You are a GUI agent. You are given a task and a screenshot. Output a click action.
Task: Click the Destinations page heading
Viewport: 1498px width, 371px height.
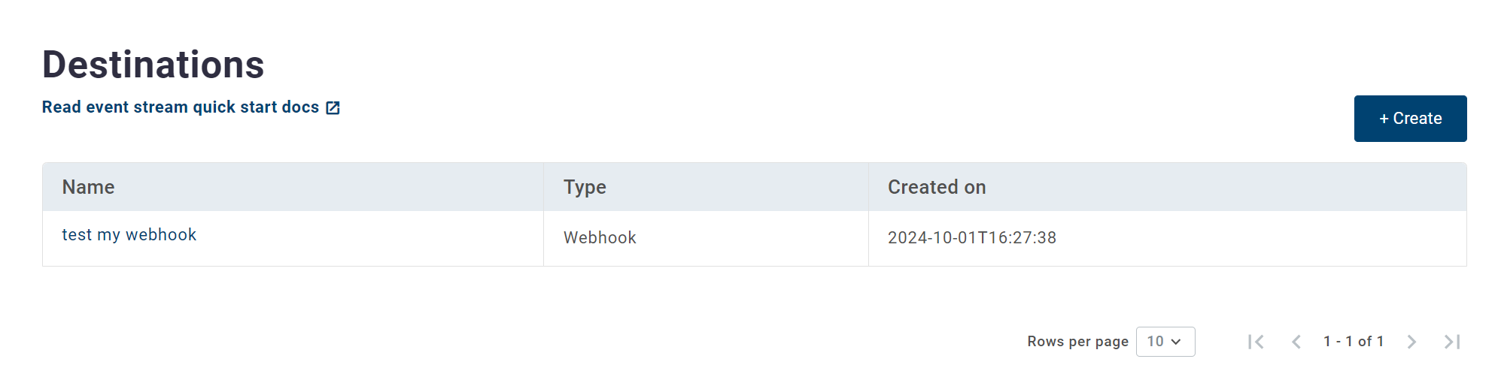pos(153,65)
